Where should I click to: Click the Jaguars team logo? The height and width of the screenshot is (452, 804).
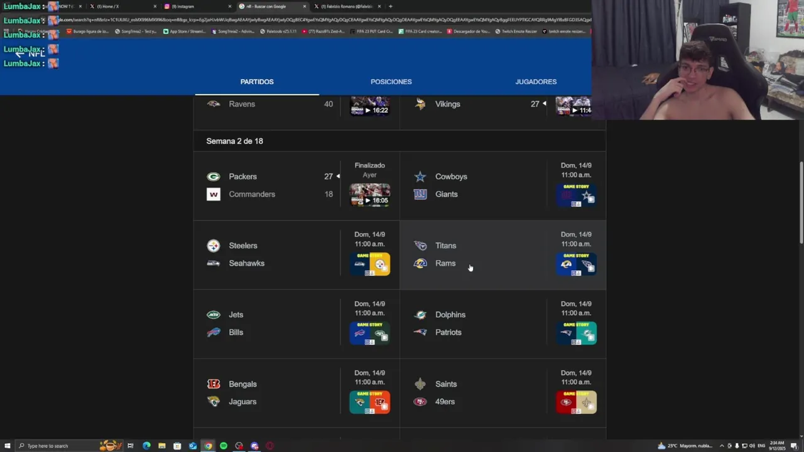[x=214, y=402]
